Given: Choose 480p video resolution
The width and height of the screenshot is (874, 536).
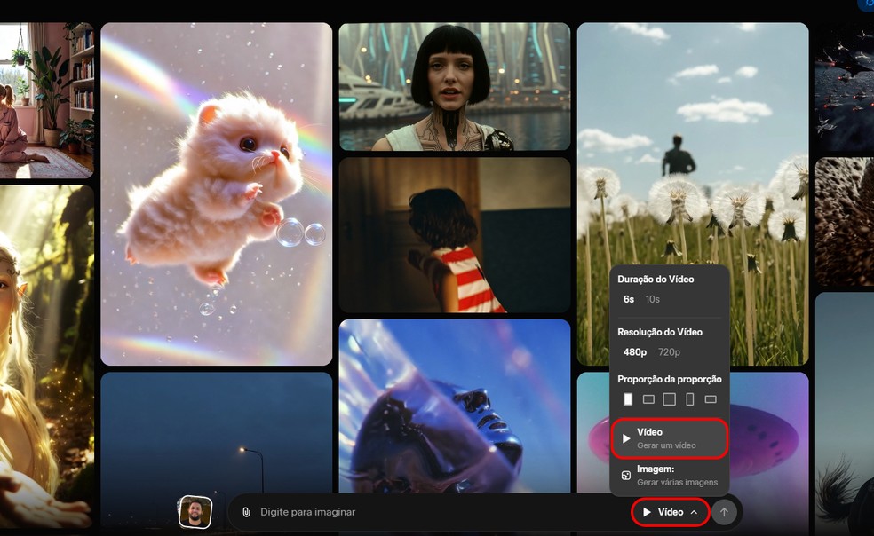Looking at the screenshot, I should click(x=635, y=352).
